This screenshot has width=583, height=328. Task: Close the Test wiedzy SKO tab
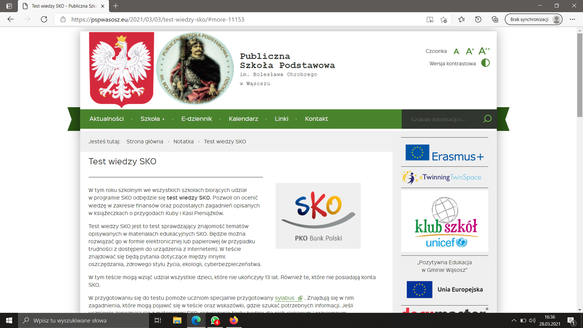click(x=103, y=6)
